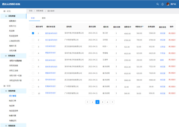Image resolution: width=179 pixels, height=127 pixels.
Task: Open the 服务器采购询价 quotation link
Action: click(51, 33)
